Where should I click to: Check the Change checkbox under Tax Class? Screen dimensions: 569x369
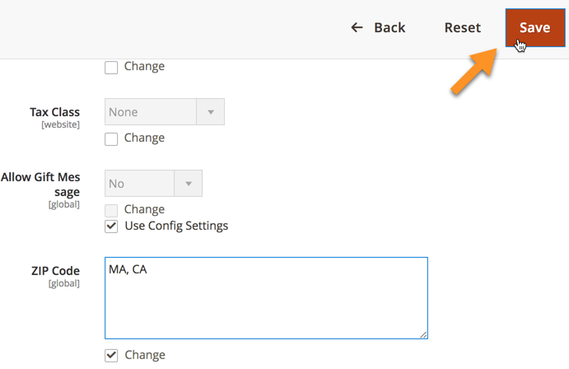point(111,138)
